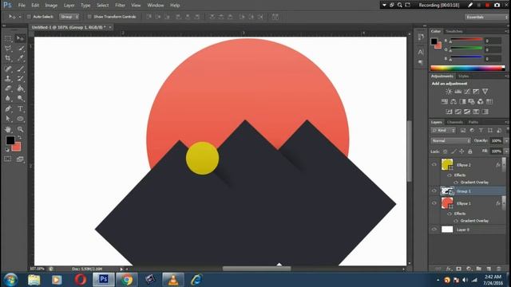Select the Ellipse shape tool

(20, 119)
